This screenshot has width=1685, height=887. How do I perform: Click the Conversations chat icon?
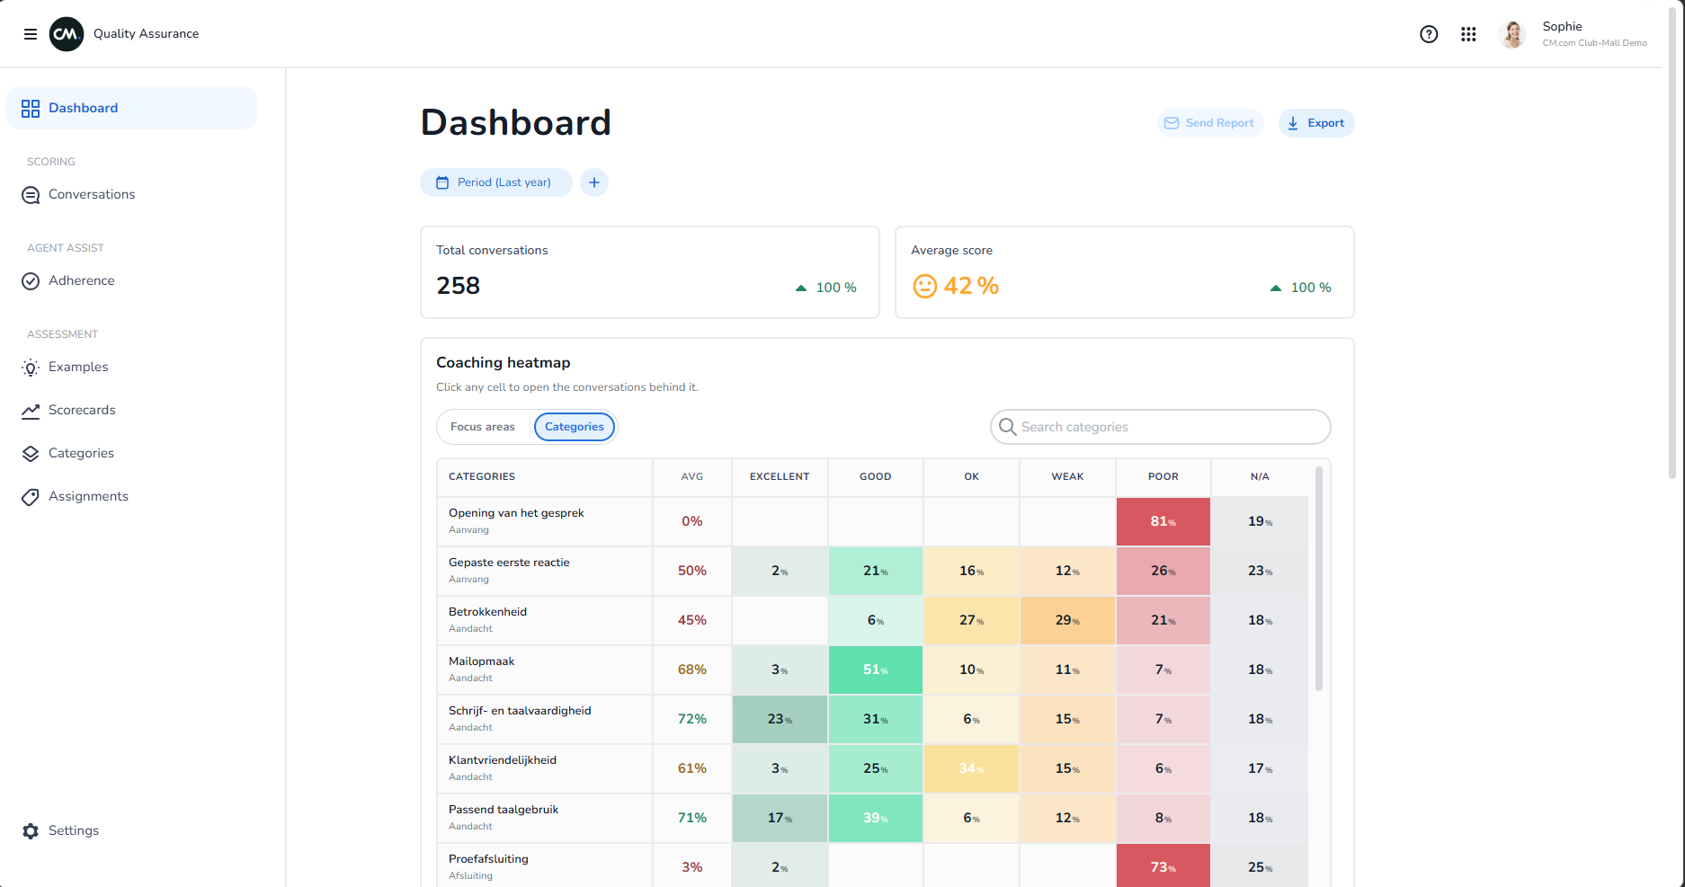pyautogui.click(x=31, y=195)
